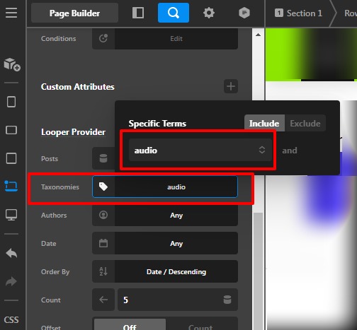Click the undo arrow
This screenshot has width=357, height=330.
[11, 253]
